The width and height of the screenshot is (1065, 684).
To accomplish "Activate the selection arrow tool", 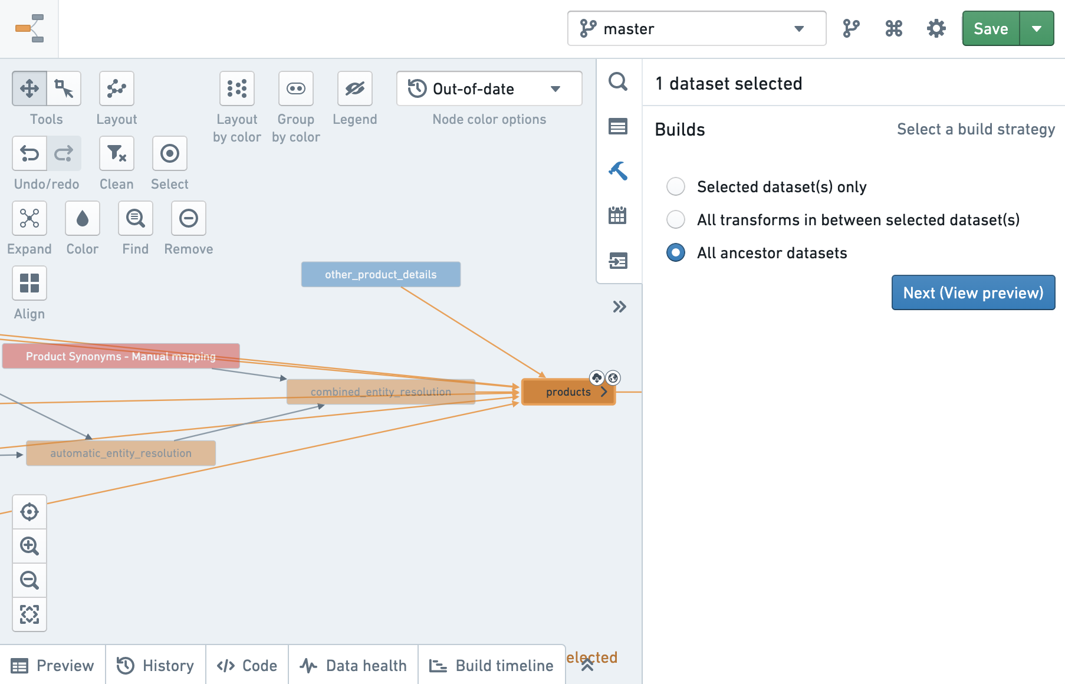I will pyautogui.click(x=64, y=88).
